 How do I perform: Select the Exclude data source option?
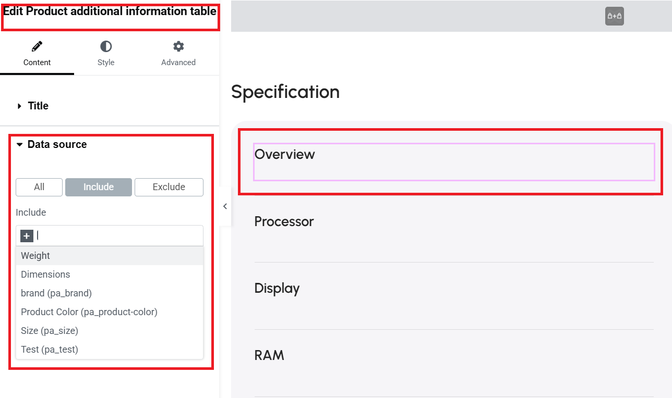tap(169, 187)
